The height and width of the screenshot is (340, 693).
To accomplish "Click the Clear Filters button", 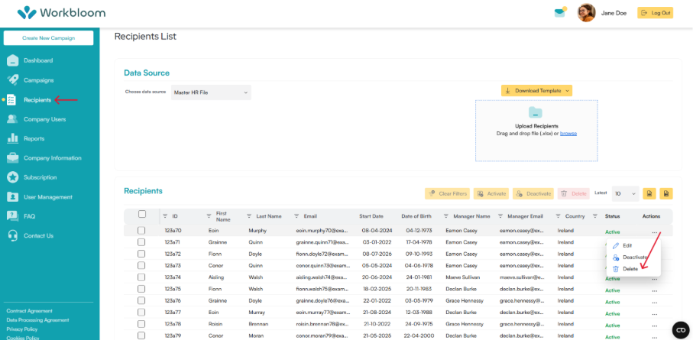I will (447, 193).
